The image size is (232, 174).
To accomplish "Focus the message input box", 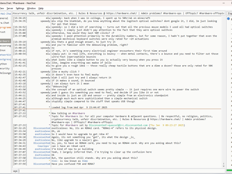I will (x=120, y=170).
